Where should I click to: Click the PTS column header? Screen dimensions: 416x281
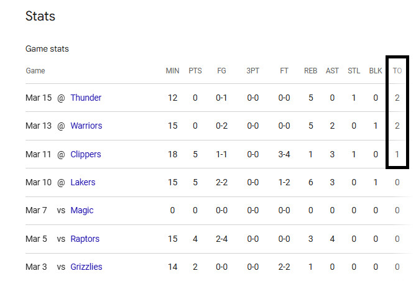(195, 71)
